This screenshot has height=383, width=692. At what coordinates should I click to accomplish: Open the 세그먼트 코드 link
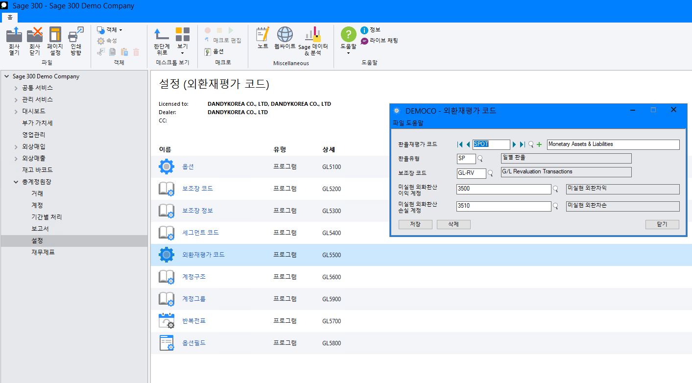click(x=201, y=233)
